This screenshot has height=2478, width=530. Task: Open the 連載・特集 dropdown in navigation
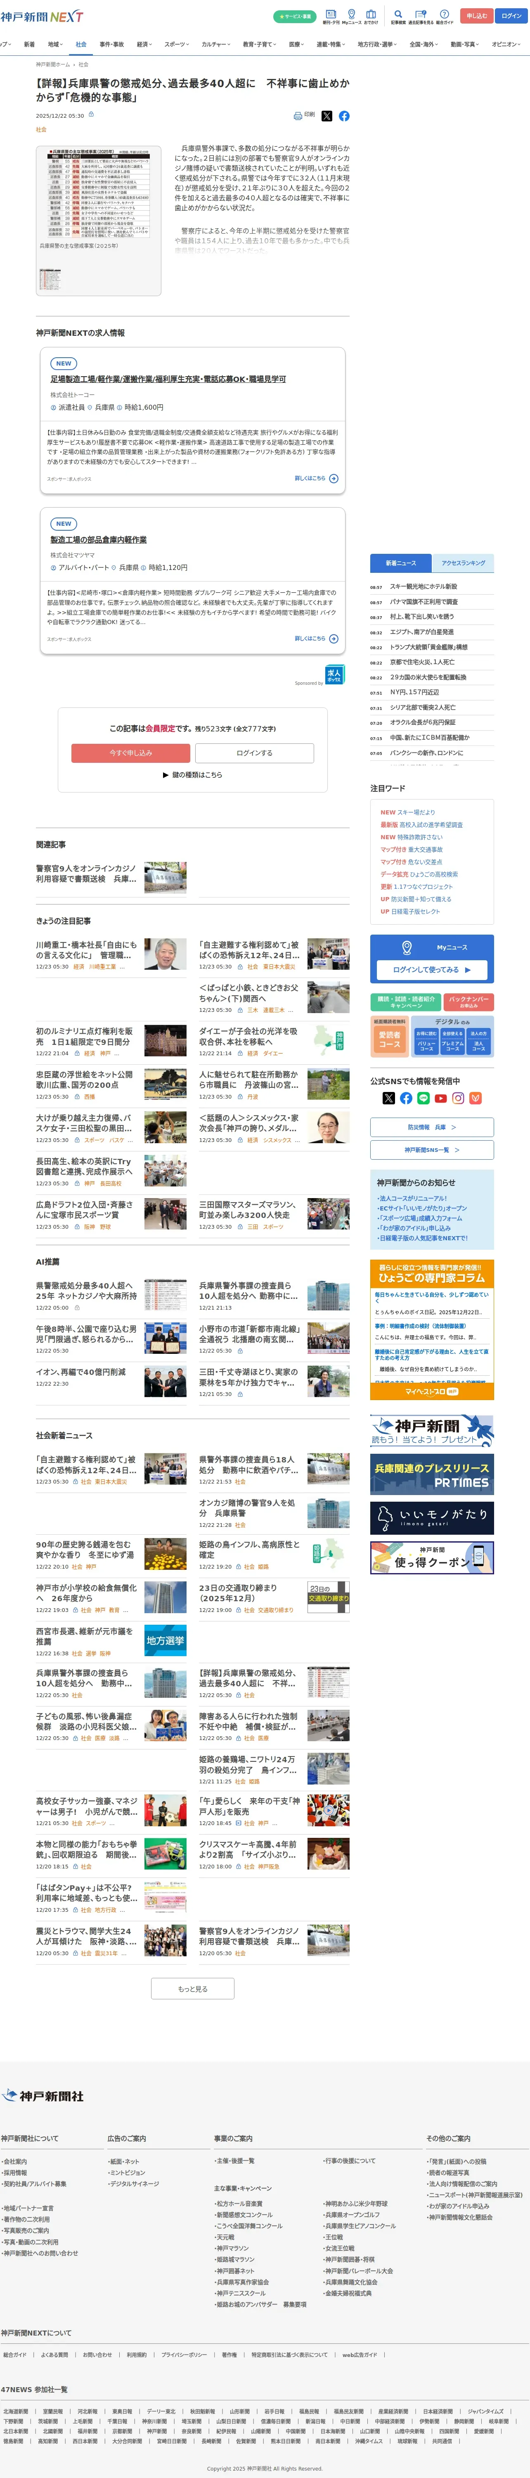(x=332, y=44)
